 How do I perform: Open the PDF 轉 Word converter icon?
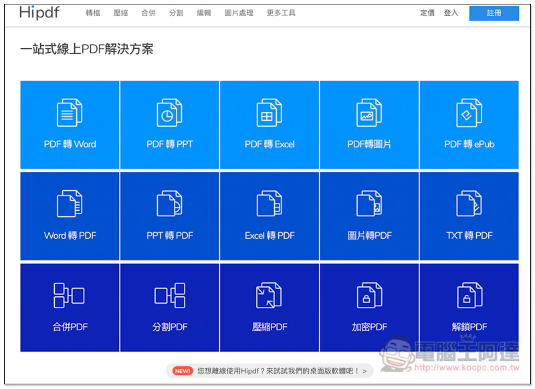click(70, 113)
